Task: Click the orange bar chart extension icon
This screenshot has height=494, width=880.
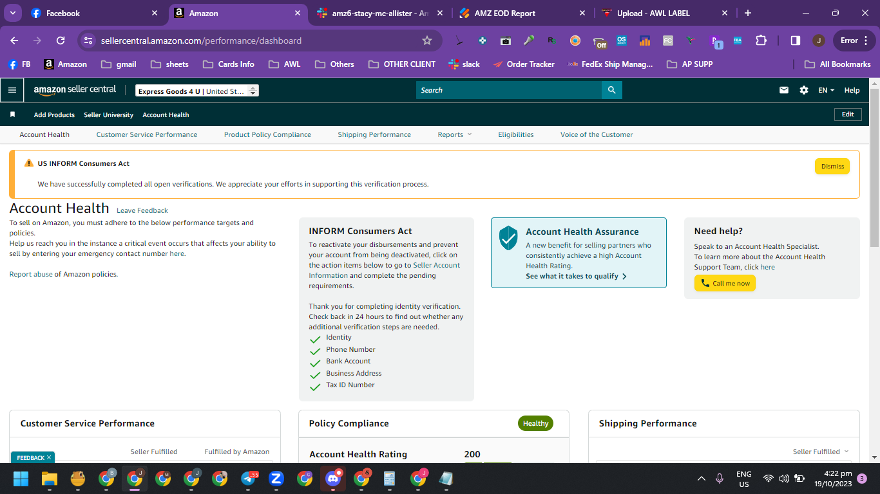Action: (644, 41)
